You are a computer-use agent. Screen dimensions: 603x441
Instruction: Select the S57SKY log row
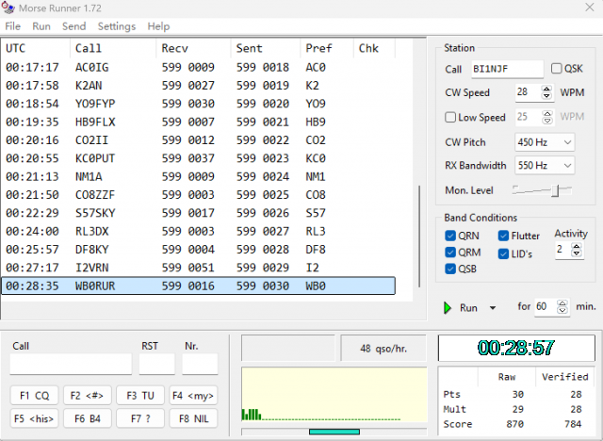pos(199,213)
